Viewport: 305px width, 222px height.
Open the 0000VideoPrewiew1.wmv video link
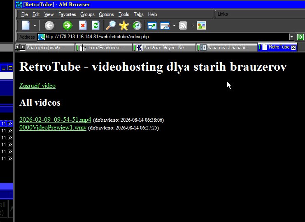pyautogui.click(x=53, y=127)
